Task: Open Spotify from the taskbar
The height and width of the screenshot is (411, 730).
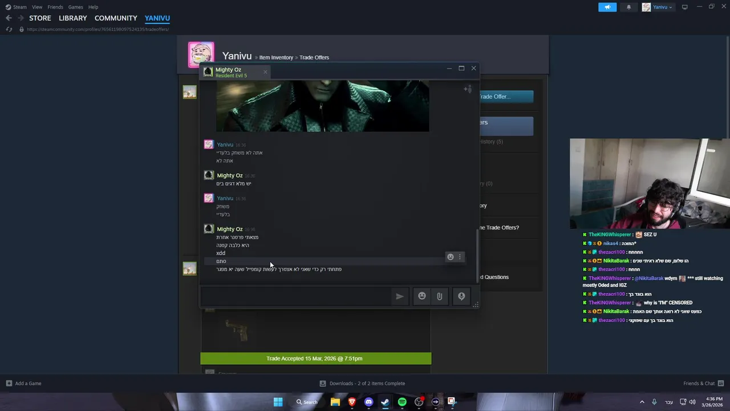Action: [x=402, y=402]
